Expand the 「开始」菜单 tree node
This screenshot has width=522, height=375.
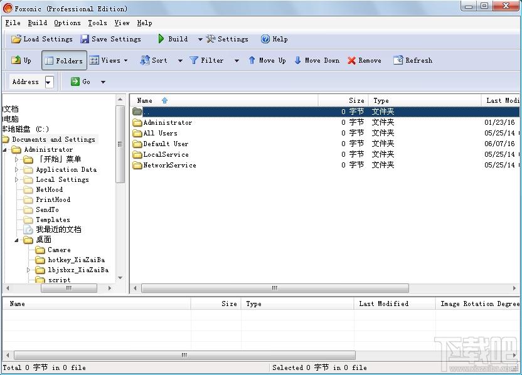coord(17,160)
